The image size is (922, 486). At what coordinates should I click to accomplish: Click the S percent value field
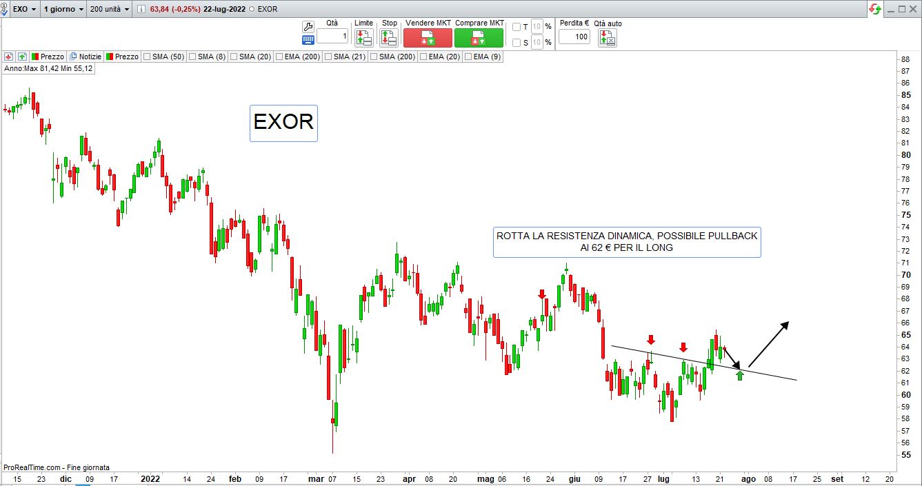pos(537,43)
